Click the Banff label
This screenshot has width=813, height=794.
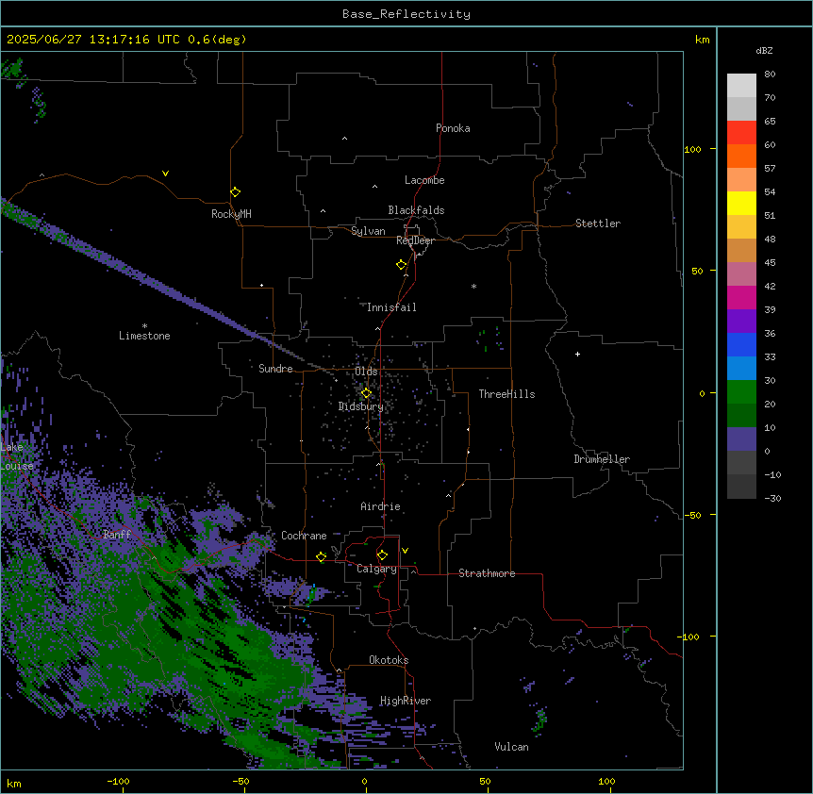[x=117, y=535]
